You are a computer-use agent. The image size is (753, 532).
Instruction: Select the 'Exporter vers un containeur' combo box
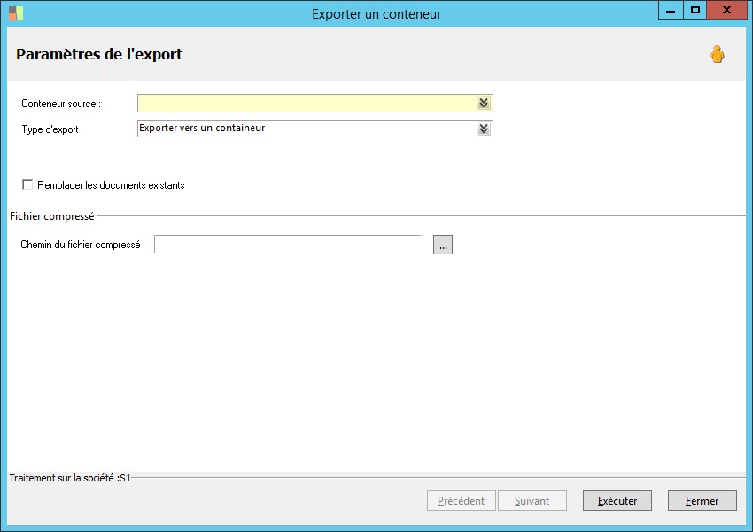[x=307, y=129]
